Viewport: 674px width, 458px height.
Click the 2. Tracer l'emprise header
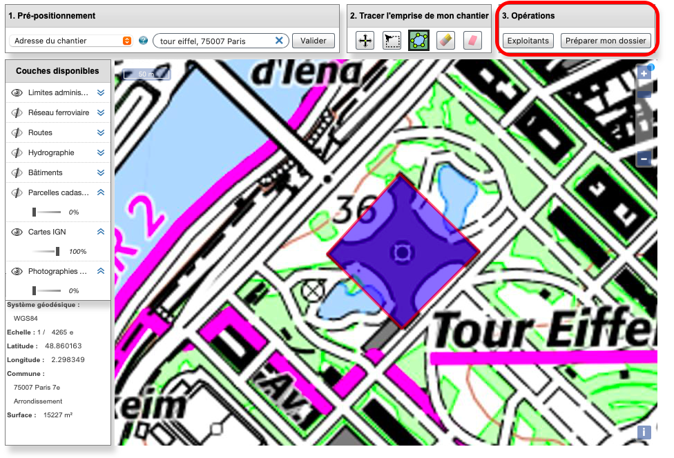419,16
